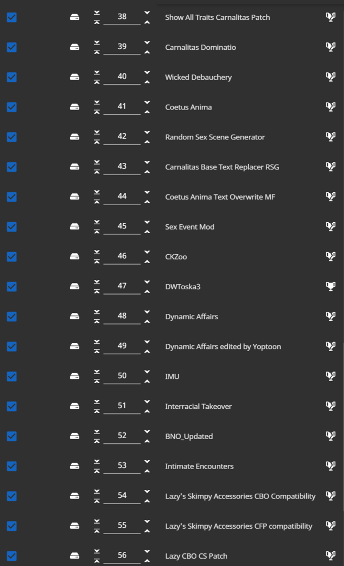Click the drive icon in Wicked Debauchery row
Viewport: 344px width, 566px height.
pos(75,77)
